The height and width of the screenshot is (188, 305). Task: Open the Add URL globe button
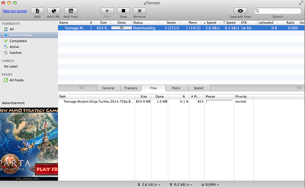54,11
